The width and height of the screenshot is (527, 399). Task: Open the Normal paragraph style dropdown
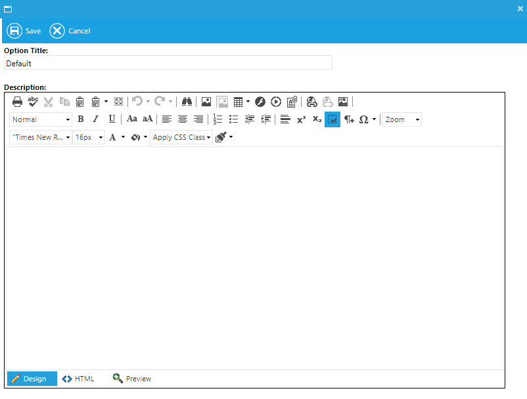tap(41, 119)
